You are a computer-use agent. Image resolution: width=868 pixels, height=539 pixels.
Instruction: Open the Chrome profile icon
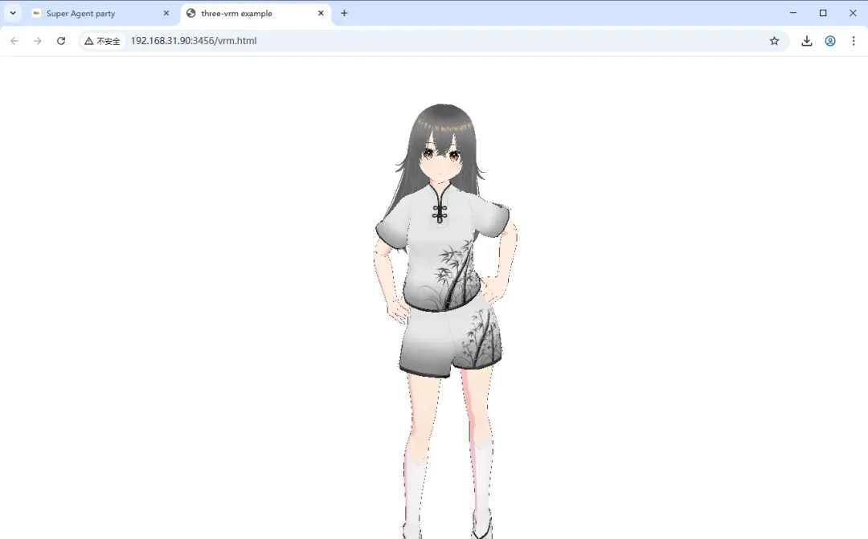click(x=830, y=41)
